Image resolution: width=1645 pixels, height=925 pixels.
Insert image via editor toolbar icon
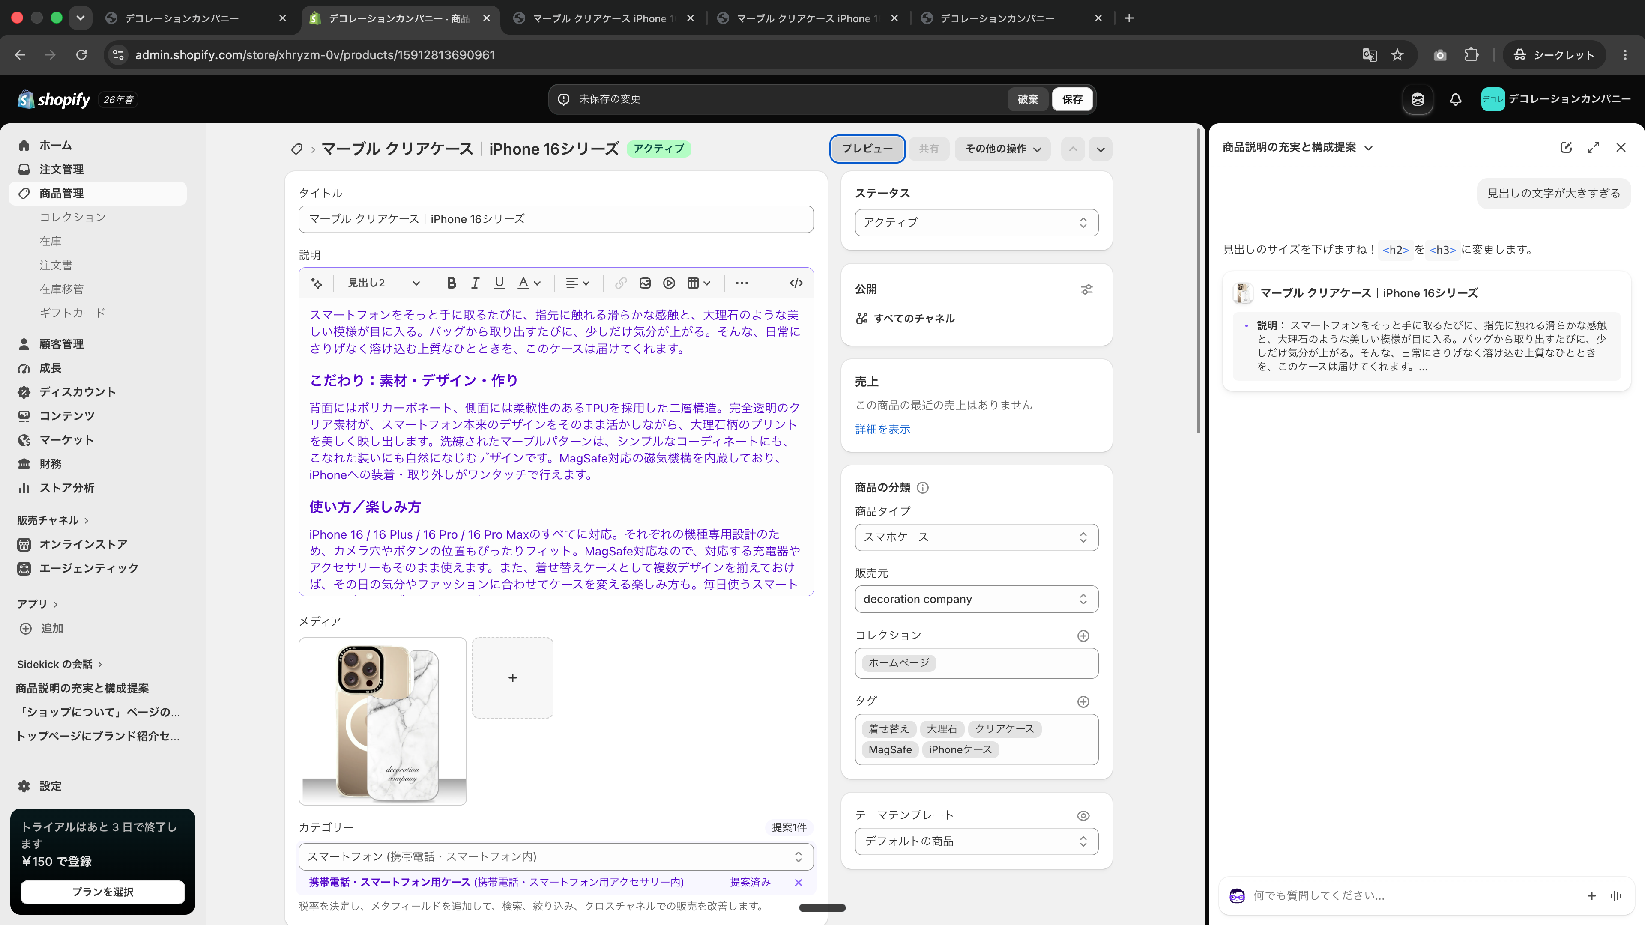(x=645, y=283)
